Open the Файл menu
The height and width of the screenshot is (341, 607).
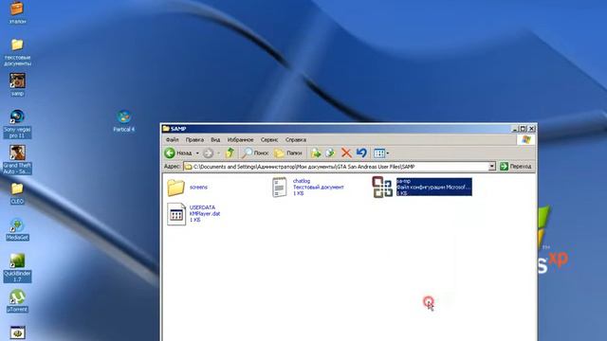coord(173,139)
